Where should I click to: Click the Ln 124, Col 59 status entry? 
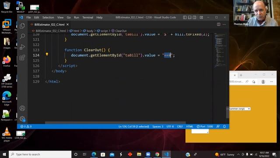pos(134,126)
